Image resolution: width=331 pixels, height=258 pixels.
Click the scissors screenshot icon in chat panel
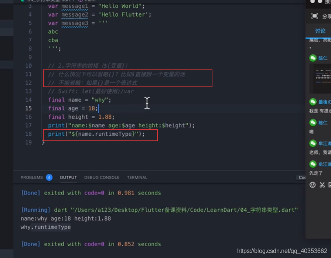tap(322, 185)
